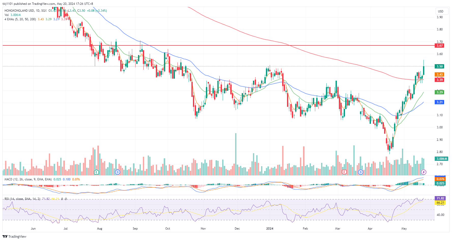Click the Jul label on time axis
This screenshot has height=241, width=452.
(66, 229)
